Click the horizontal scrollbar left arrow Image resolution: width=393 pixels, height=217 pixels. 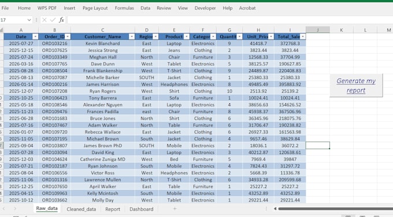pos(275,209)
